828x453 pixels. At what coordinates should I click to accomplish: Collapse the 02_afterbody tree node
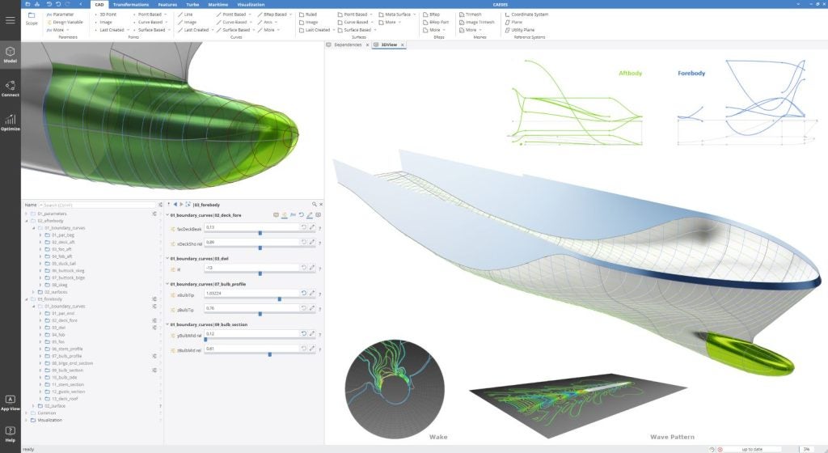point(27,220)
